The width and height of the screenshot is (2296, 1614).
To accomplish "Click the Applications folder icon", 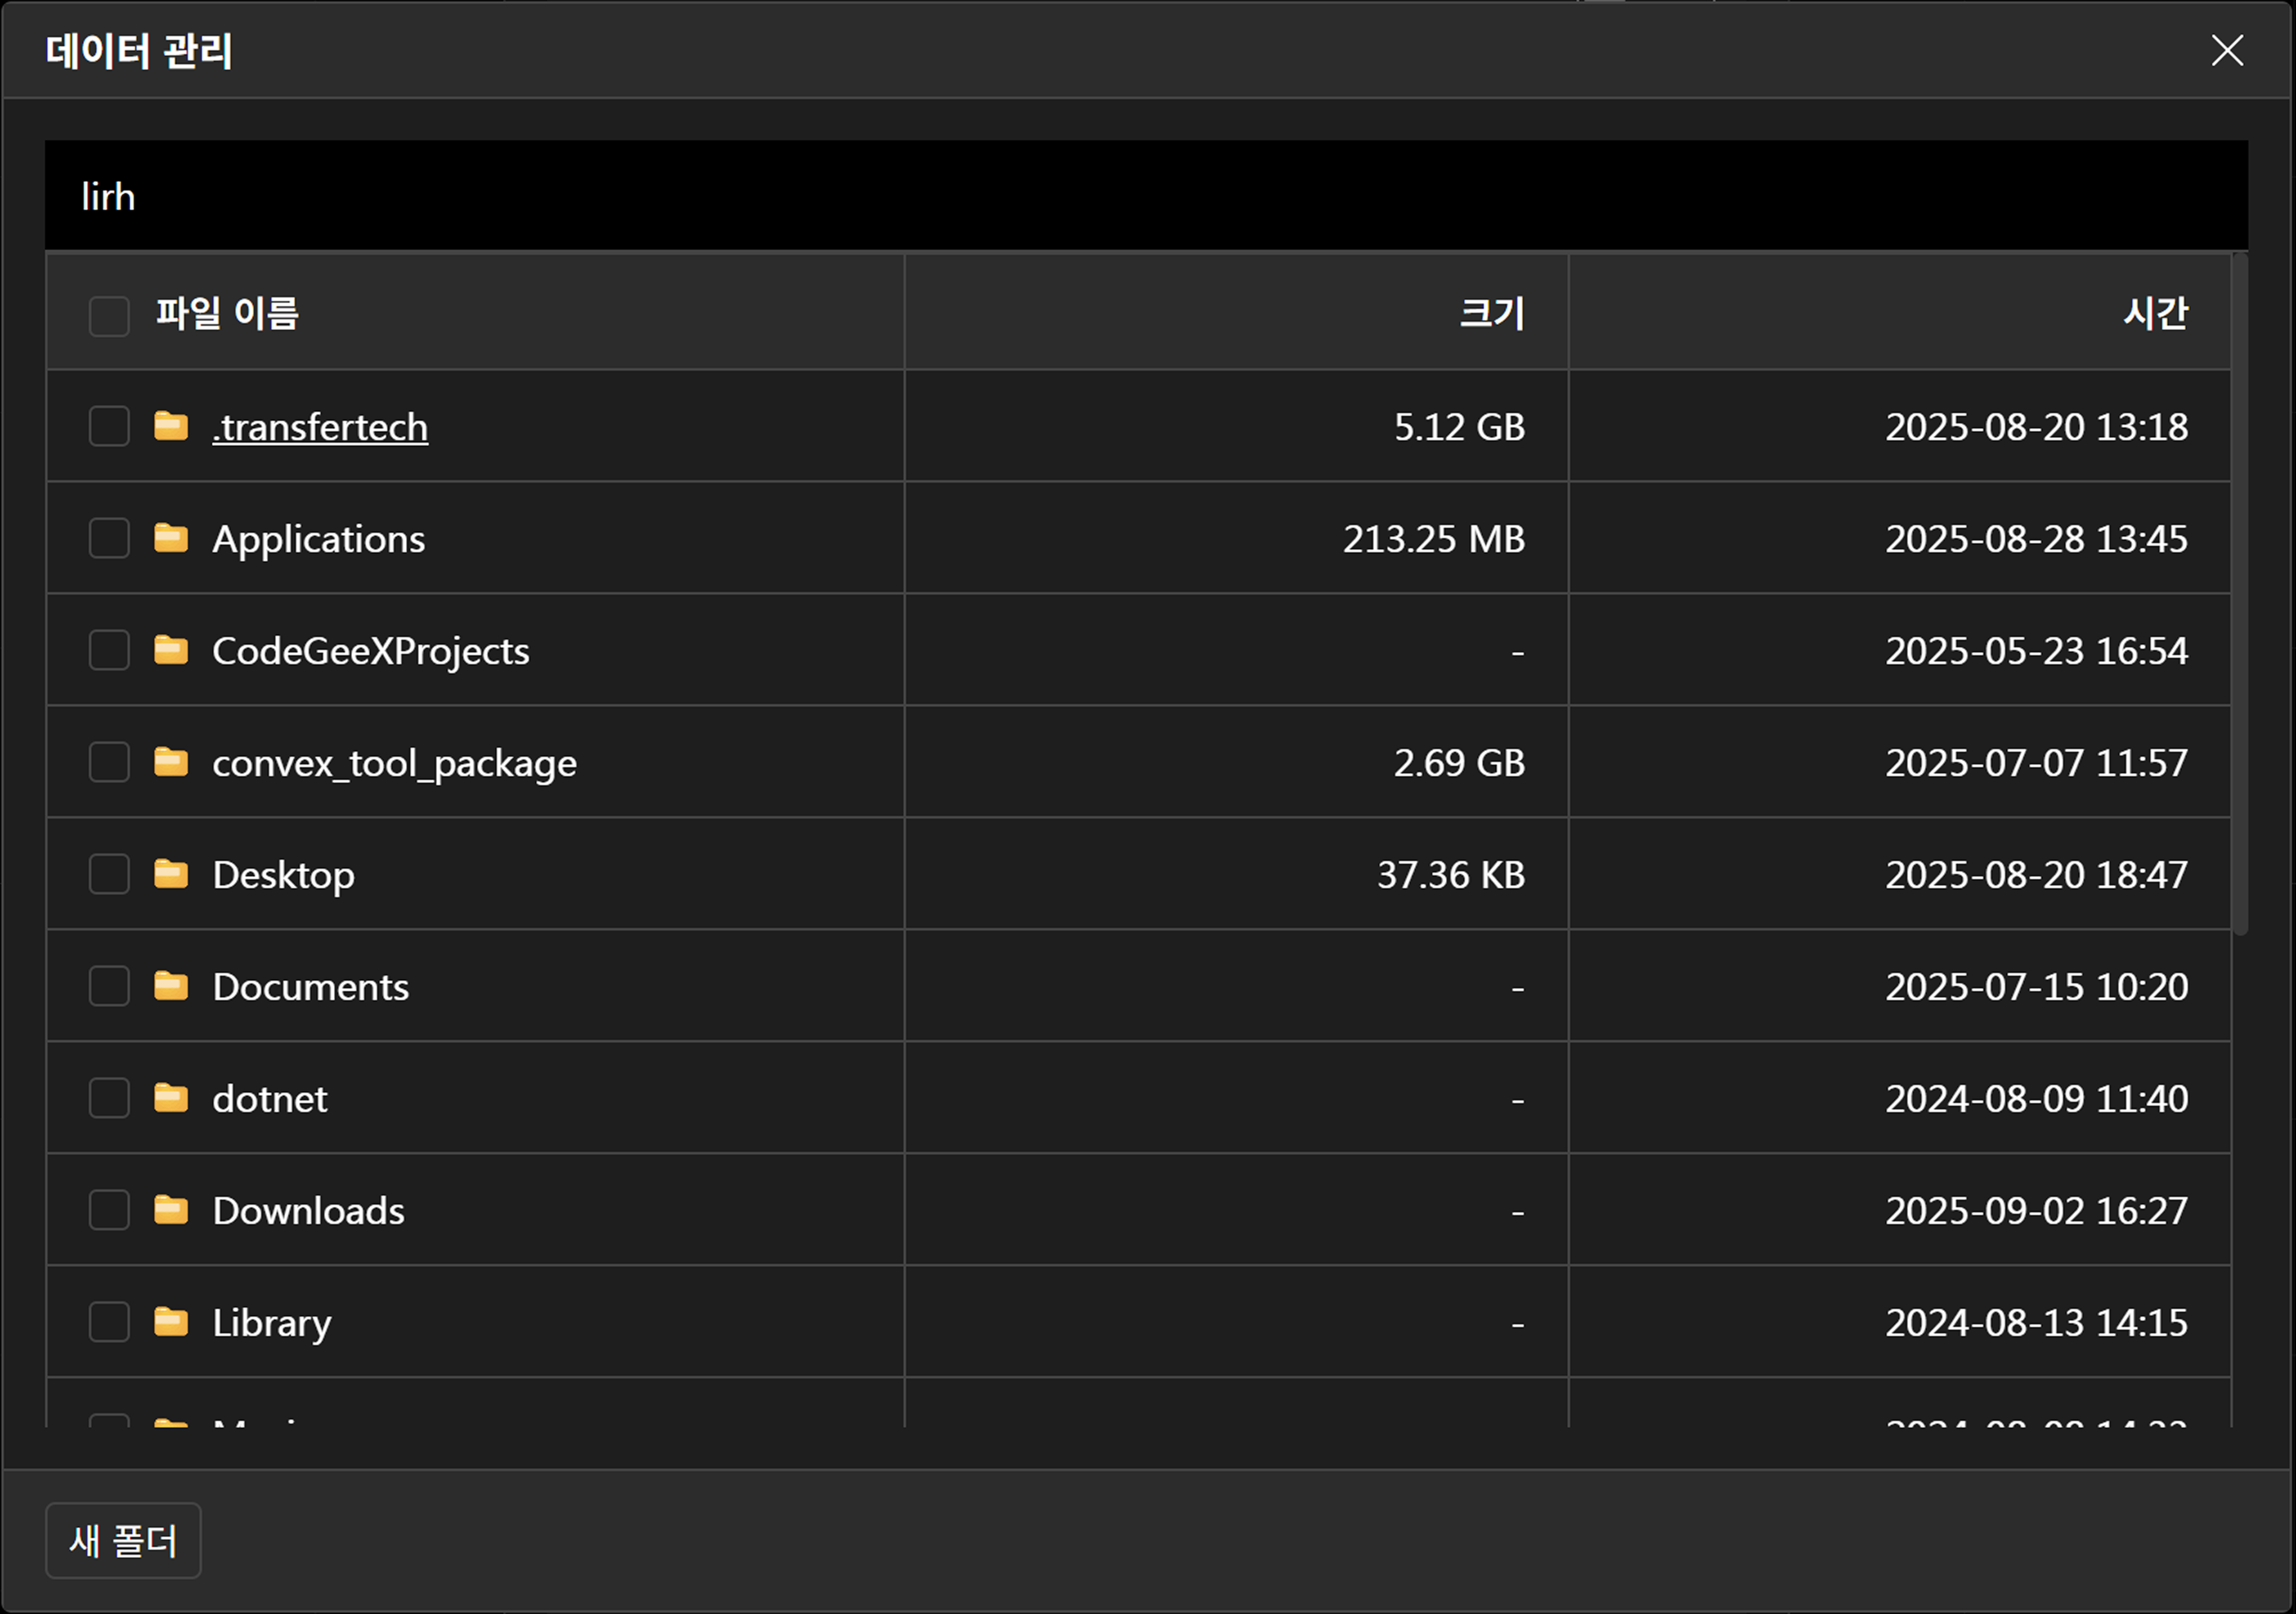I will (x=171, y=538).
